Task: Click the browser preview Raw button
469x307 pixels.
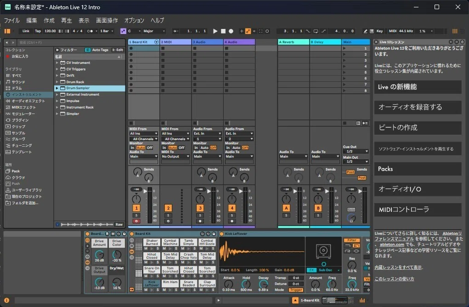Action: pyautogui.click(x=119, y=224)
